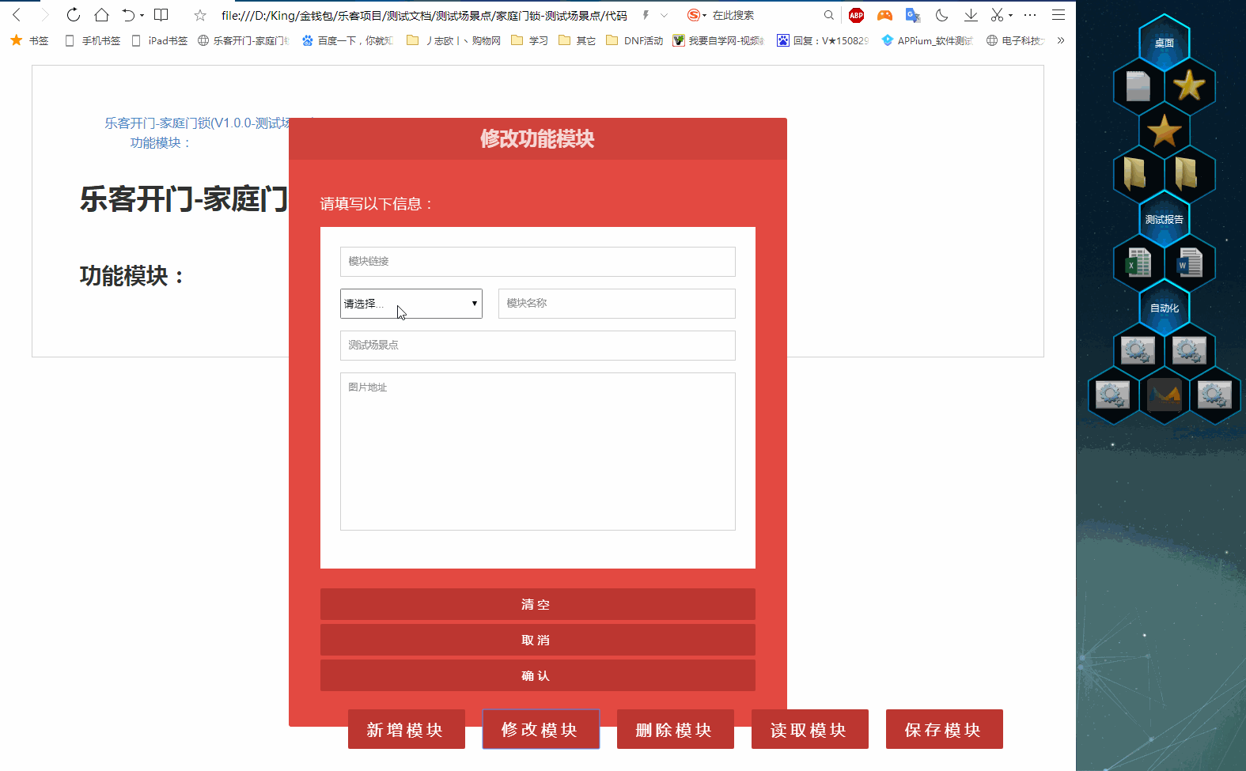This screenshot has height=771, width=1246.
Task: Click the browser back arrow
Action: pyautogui.click(x=17, y=15)
